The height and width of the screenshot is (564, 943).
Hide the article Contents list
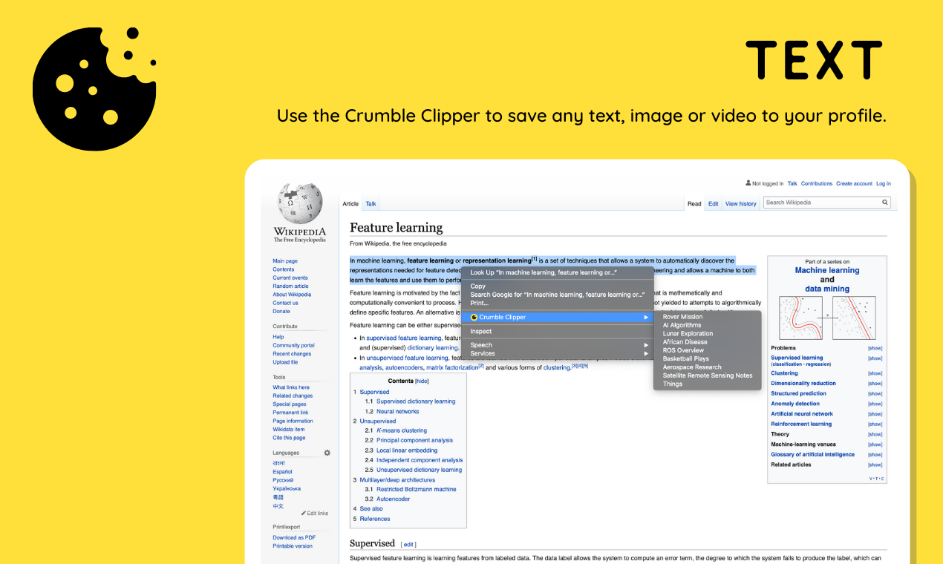[x=421, y=380]
